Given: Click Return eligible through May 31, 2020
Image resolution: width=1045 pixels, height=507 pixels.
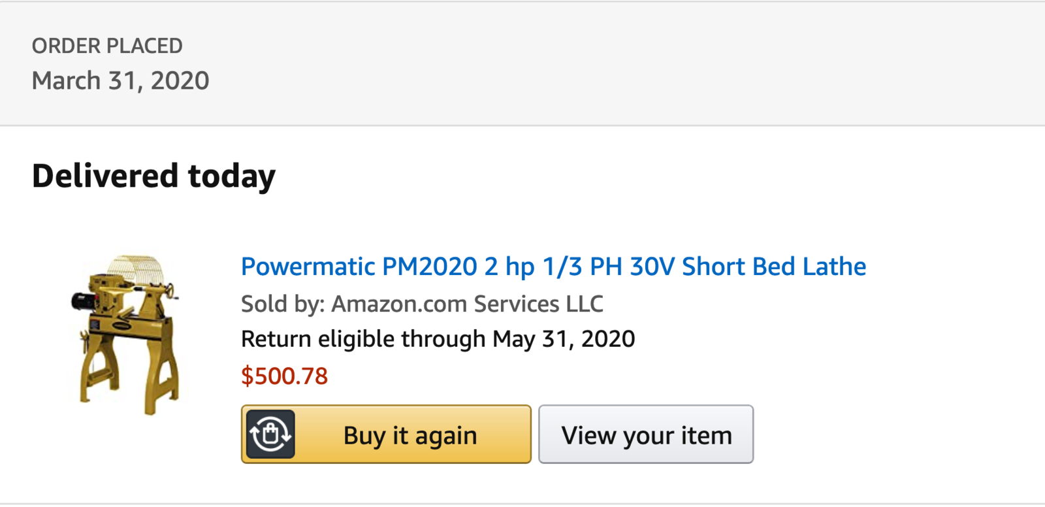Looking at the screenshot, I should point(438,339).
